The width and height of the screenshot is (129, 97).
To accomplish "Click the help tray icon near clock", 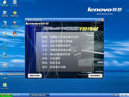I will [x=116, y=95].
